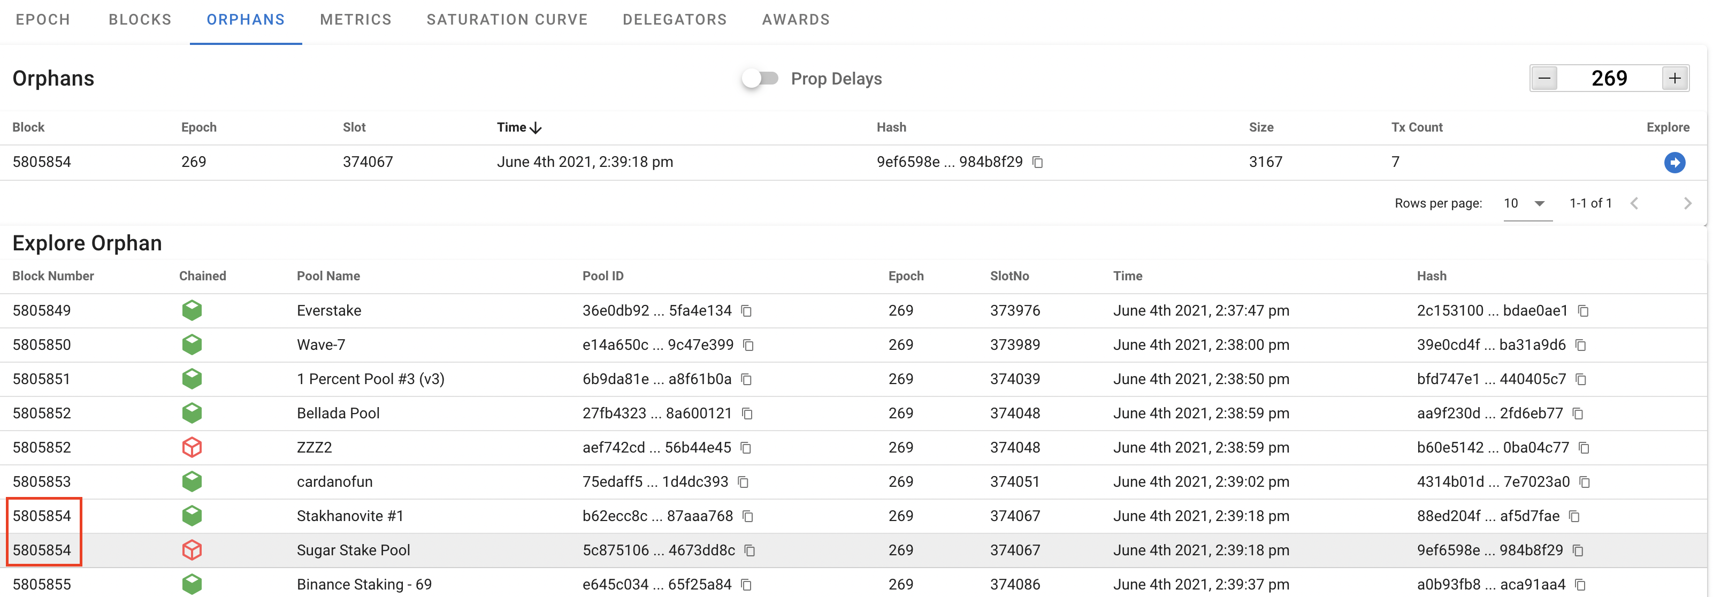The width and height of the screenshot is (1713, 597).
Task: Sort orphans by the Time column
Action: [x=519, y=127]
